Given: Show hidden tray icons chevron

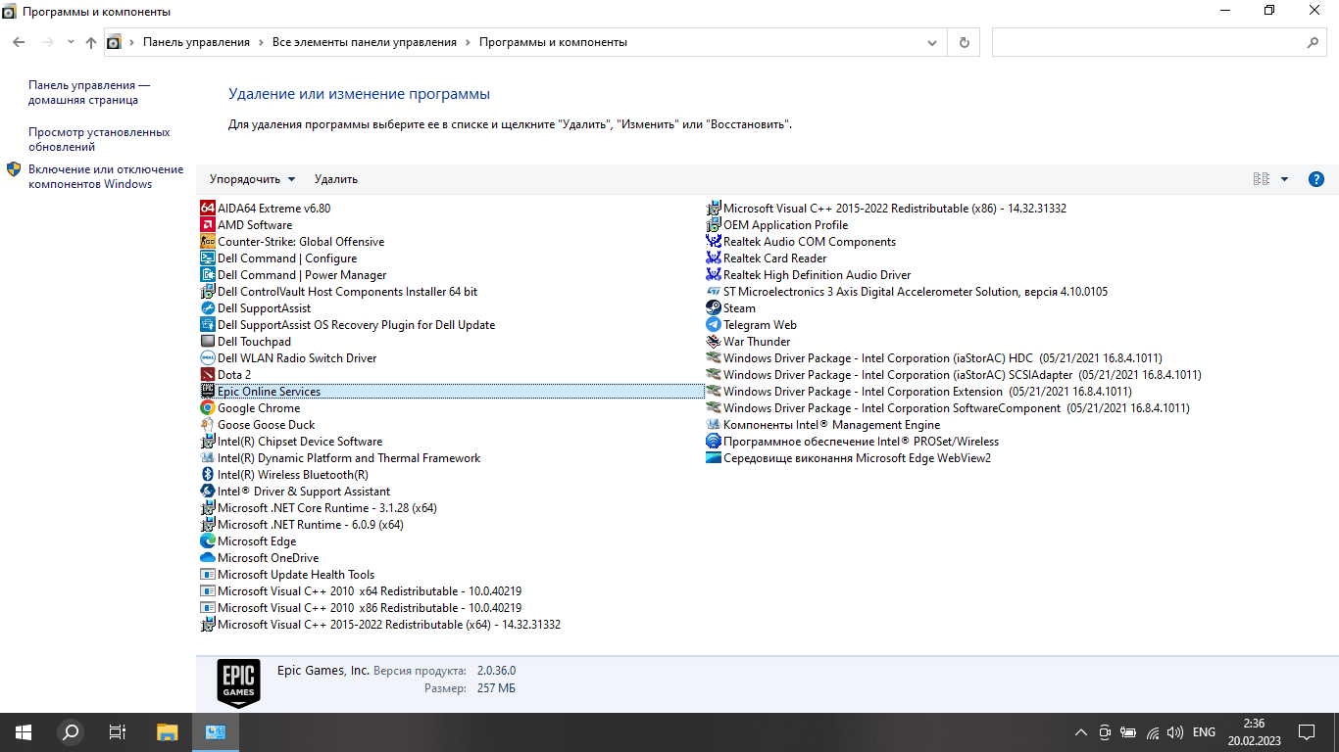Looking at the screenshot, I should pyautogui.click(x=1081, y=732).
